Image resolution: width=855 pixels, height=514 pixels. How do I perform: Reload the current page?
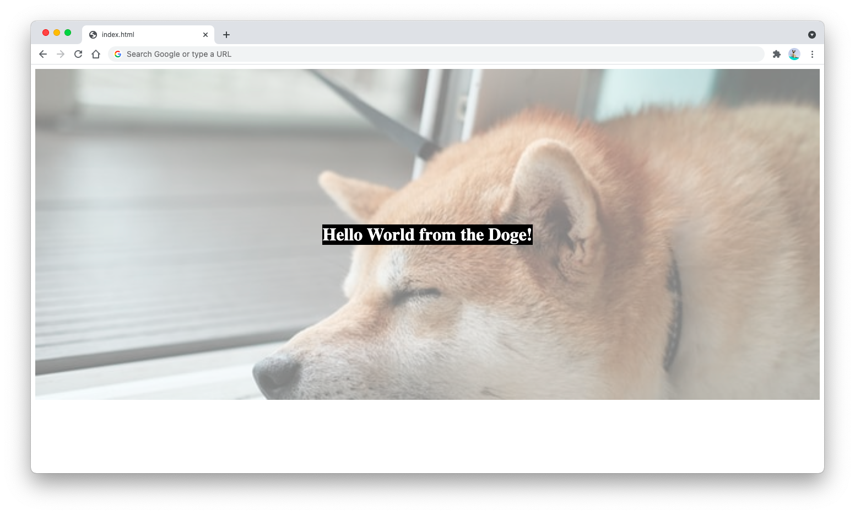point(78,54)
